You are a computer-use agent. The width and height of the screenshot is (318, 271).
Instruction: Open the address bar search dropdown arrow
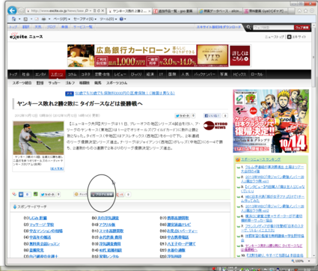pos(91,10)
